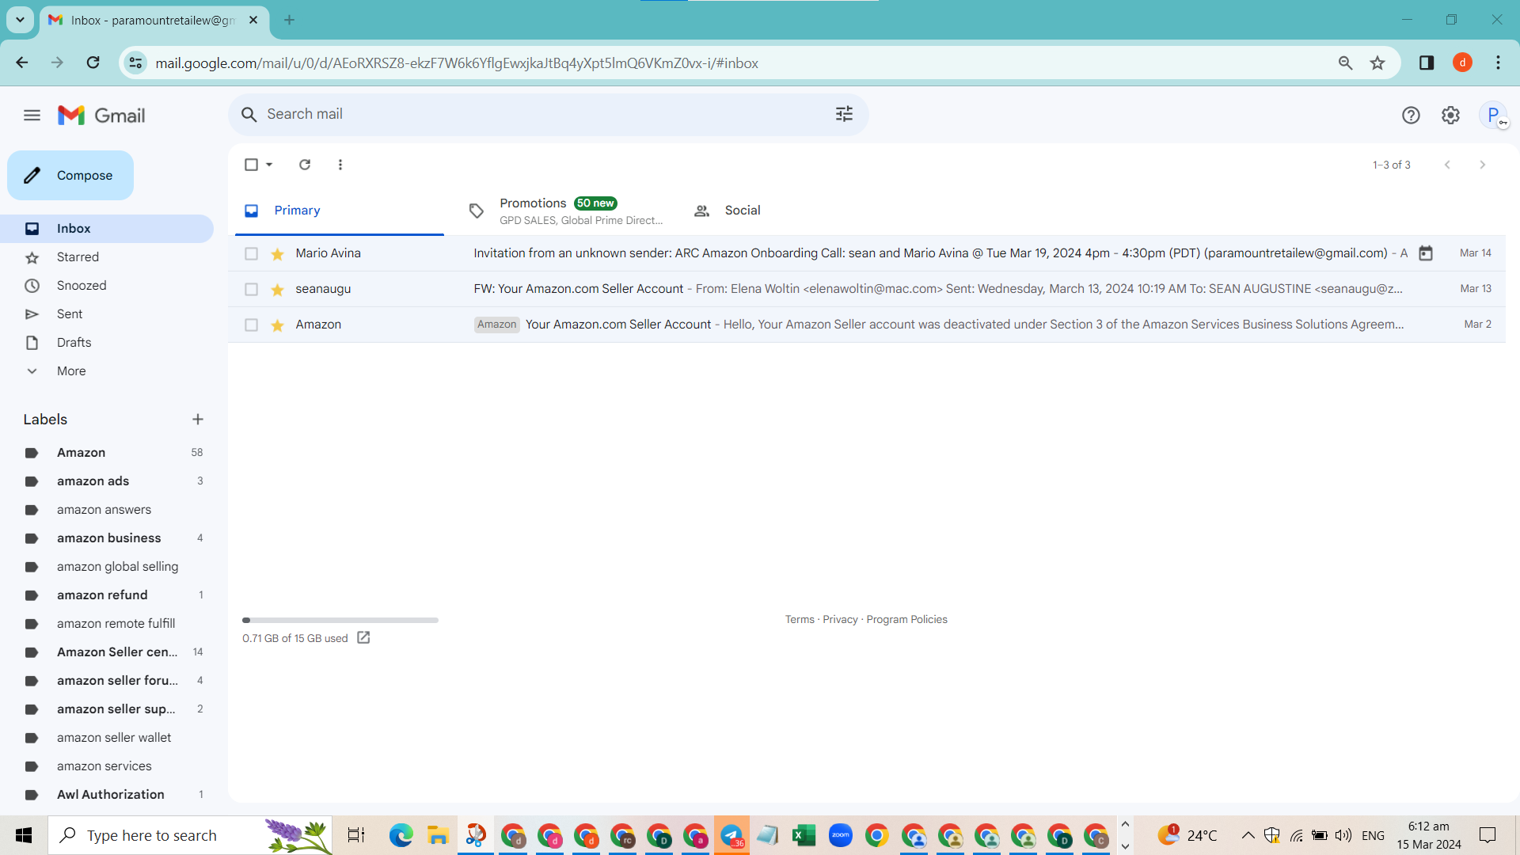
Task: Launch Excel from the taskbar
Action: click(804, 835)
